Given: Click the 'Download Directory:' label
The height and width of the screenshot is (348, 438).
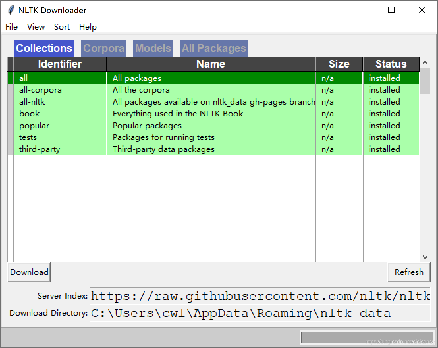Looking at the screenshot, I should (x=49, y=313).
